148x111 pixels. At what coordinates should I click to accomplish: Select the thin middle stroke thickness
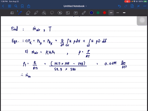118,13
